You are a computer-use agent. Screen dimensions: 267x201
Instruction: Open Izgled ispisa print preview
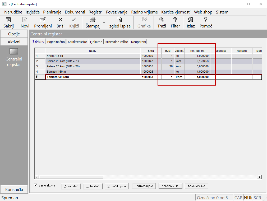coord(119,20)
